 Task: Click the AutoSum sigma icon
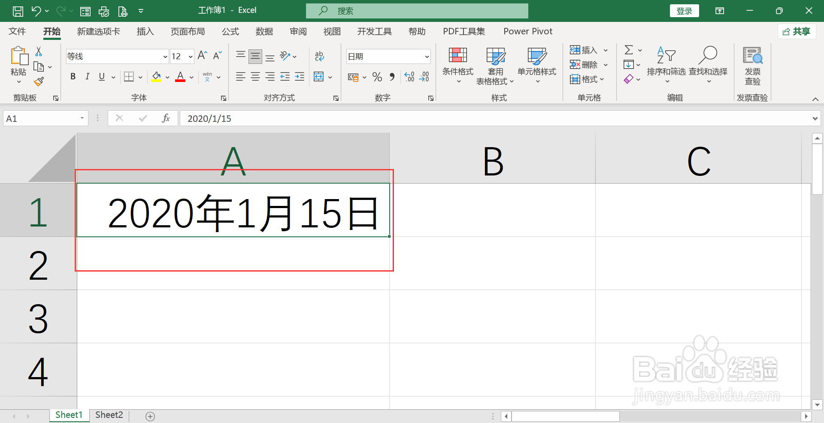tap(629, 50)
